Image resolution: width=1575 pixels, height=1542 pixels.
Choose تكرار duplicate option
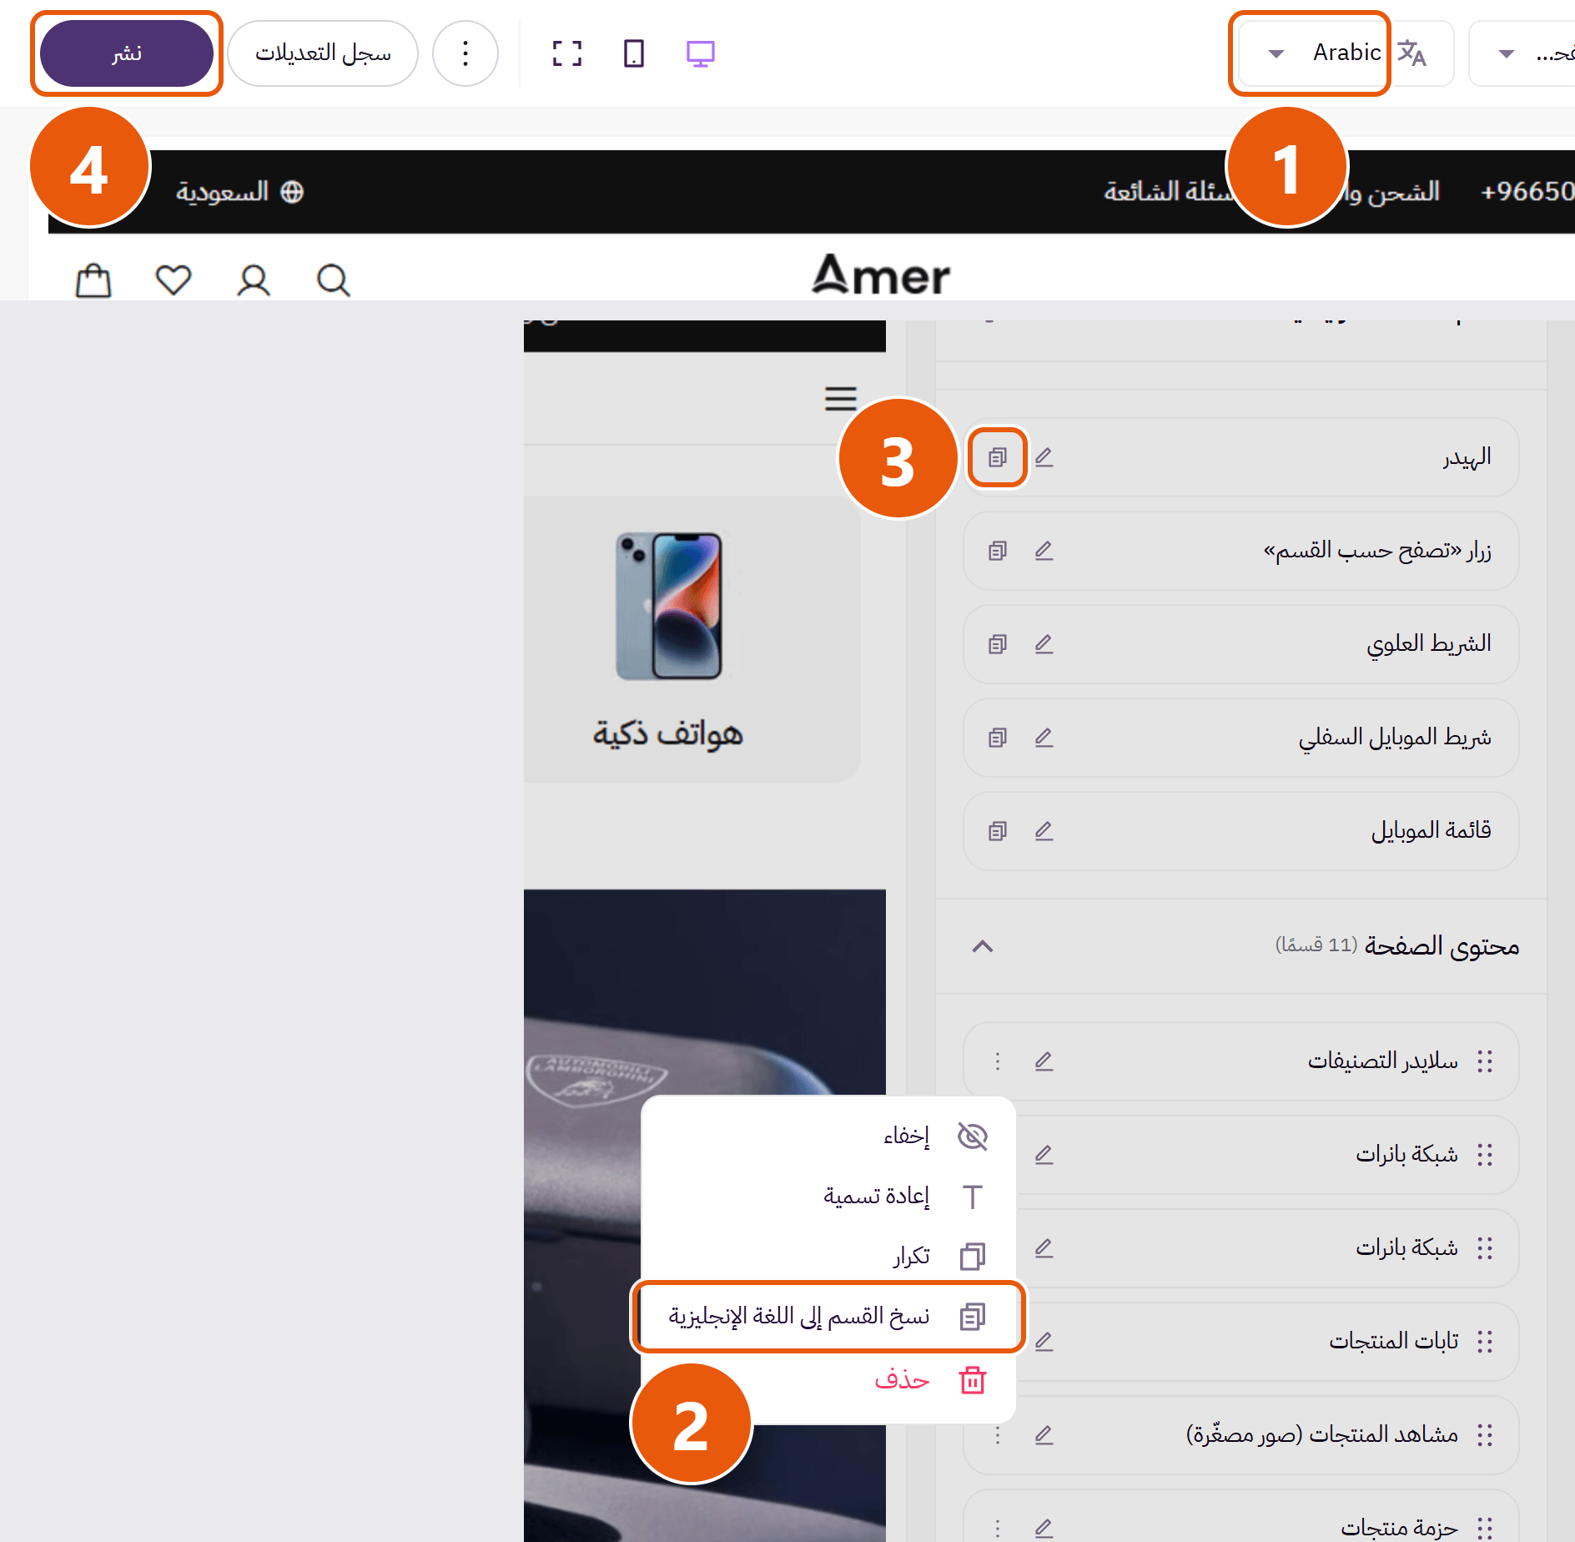coord(828,1257)
